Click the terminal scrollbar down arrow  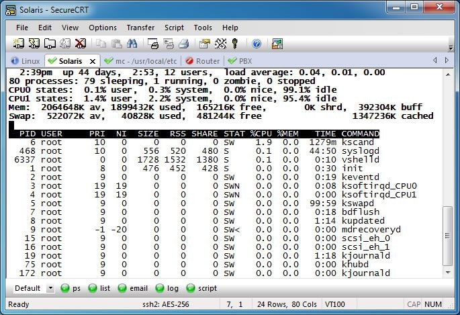coord(448,273)
